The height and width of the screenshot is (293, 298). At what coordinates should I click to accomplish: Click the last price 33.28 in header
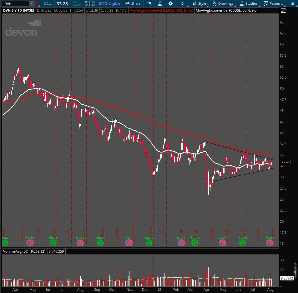[x=62, y=4]
